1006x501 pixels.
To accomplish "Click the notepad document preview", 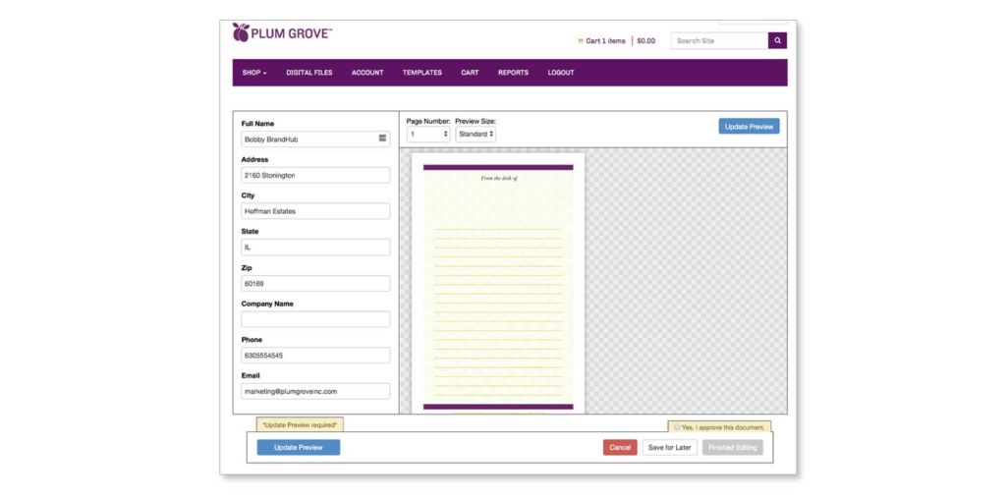I will 498,284.
